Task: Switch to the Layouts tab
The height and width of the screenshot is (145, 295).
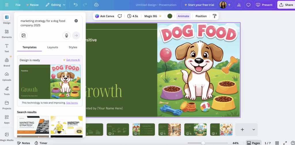Action: coord(52,47)
